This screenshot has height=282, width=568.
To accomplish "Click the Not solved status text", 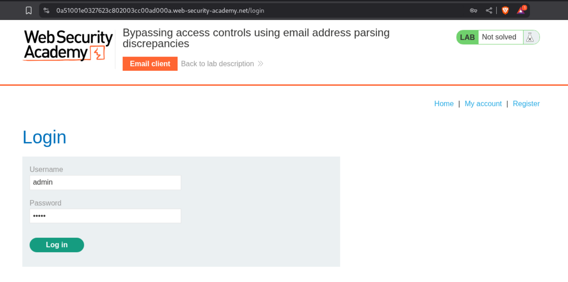I will (x=499, y=37).
